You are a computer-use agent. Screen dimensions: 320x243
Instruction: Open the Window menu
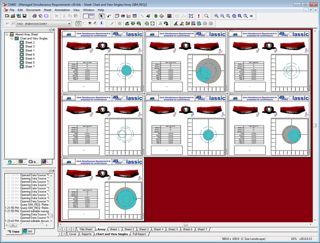point(88,10)
